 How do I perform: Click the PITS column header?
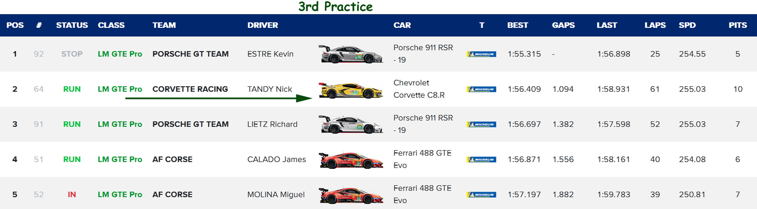[737, 25]
